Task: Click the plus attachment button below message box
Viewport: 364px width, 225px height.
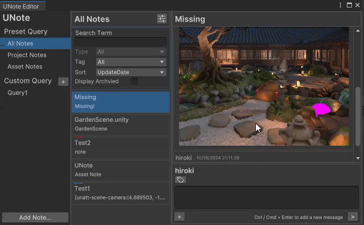Action: tap(179, 217)
